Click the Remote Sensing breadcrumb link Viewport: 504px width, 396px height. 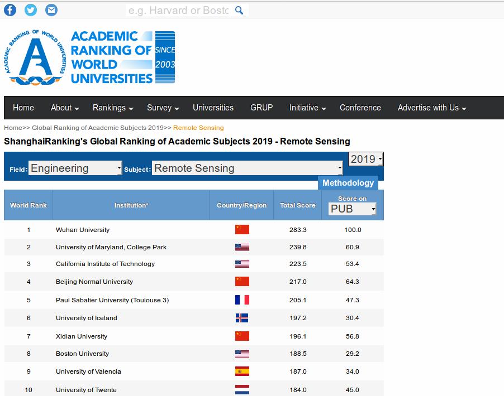tap(198, 128)
